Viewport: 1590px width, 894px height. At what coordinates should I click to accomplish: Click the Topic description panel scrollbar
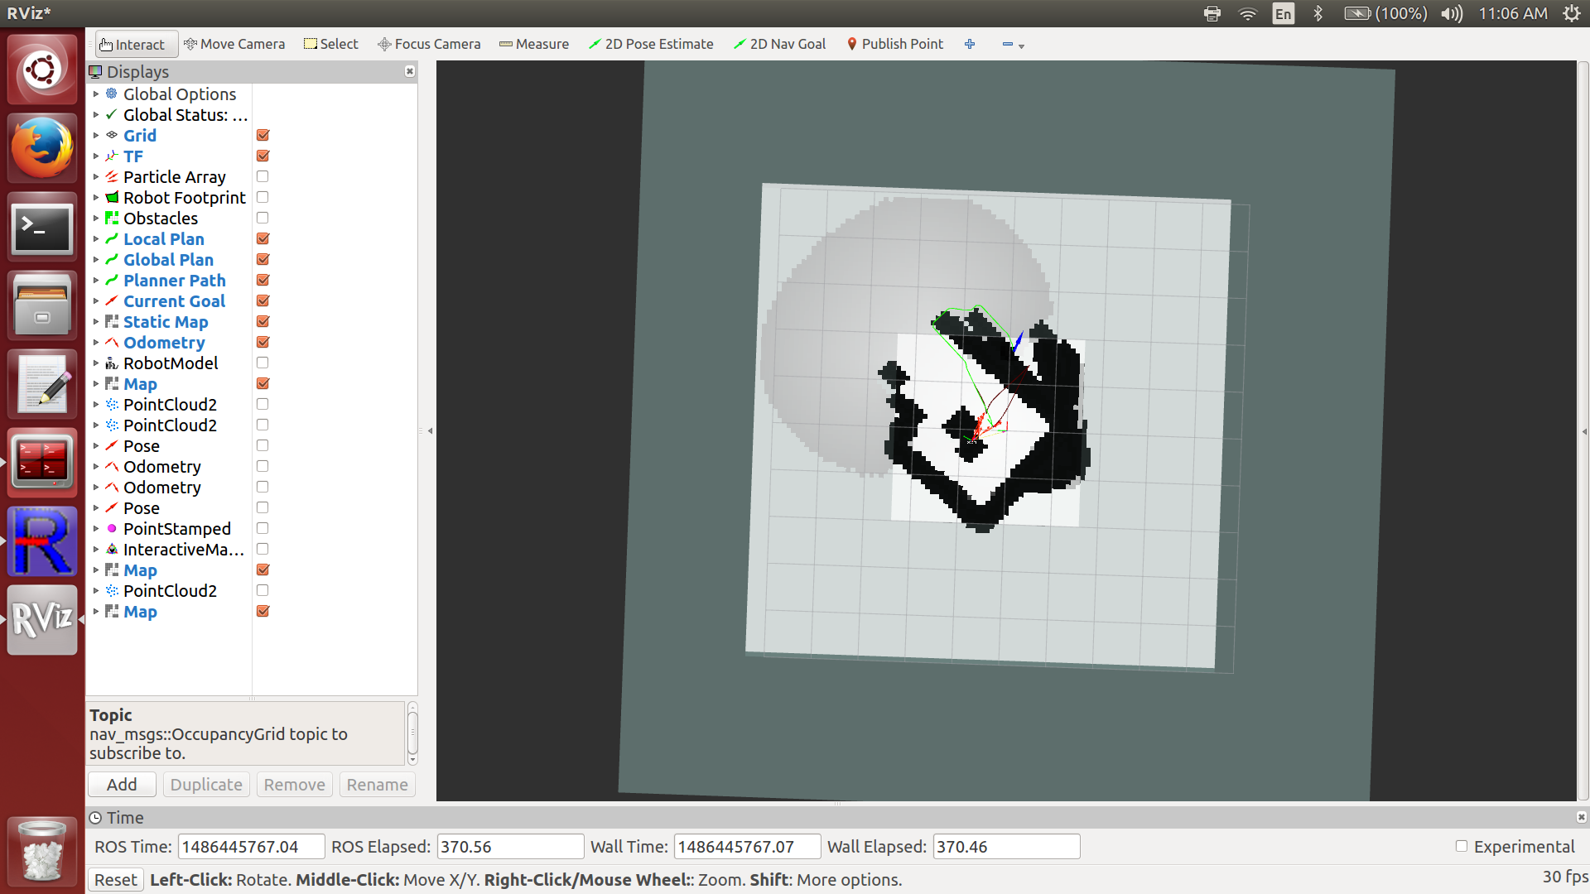(412, 733)
